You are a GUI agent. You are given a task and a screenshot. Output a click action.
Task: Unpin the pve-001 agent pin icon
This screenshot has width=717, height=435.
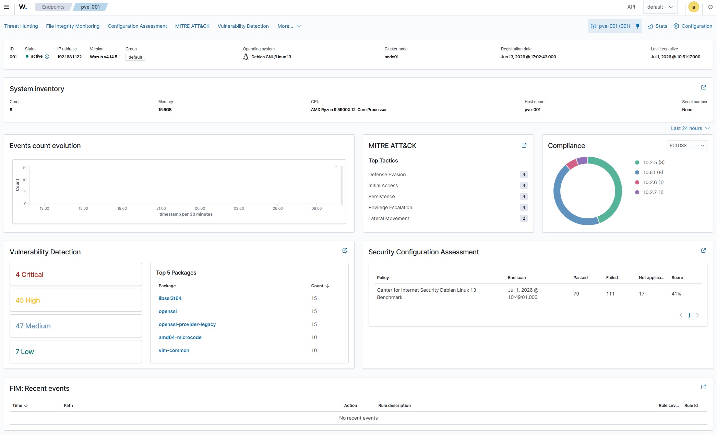[x=637, y=26]
